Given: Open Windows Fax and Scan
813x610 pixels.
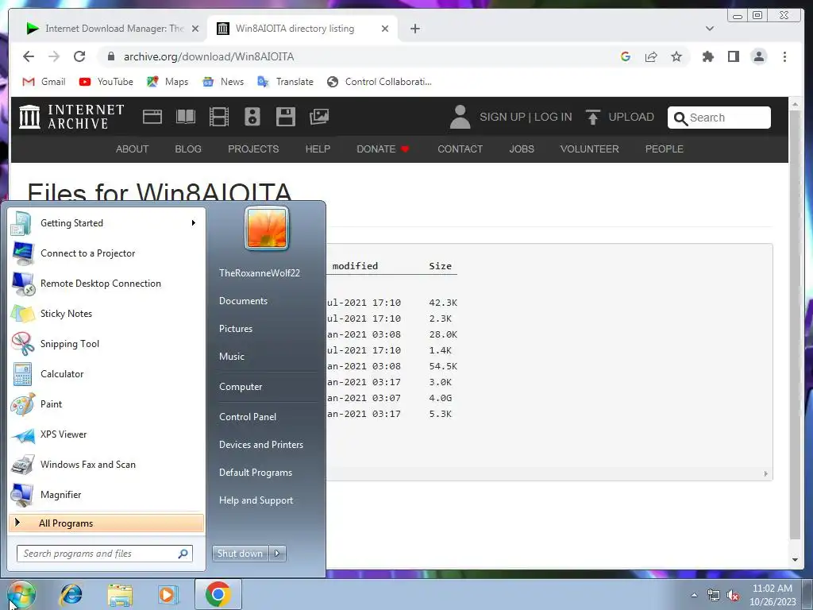Looking at the screenshot, I should point(106,464).
